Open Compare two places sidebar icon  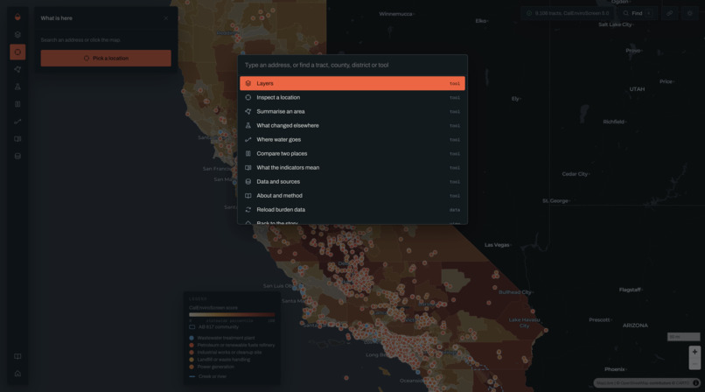[17, 104]
